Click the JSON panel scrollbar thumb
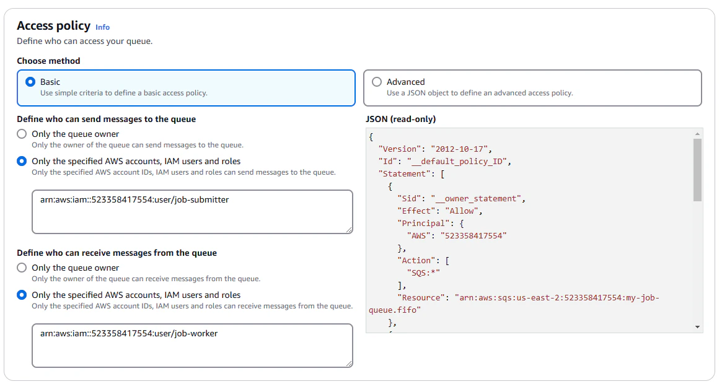722x384 pixels. 698,170
